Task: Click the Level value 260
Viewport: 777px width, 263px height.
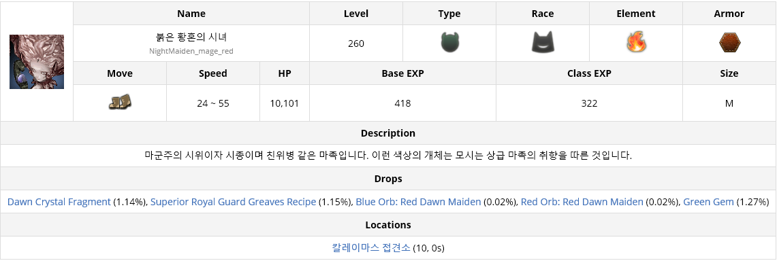Action: pyautogui.click(x=355, y=43)
